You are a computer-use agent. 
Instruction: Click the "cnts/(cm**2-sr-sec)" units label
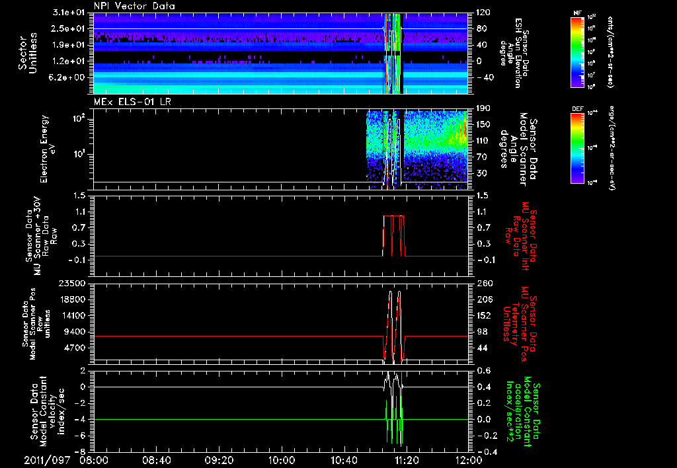tap(610, 52)
